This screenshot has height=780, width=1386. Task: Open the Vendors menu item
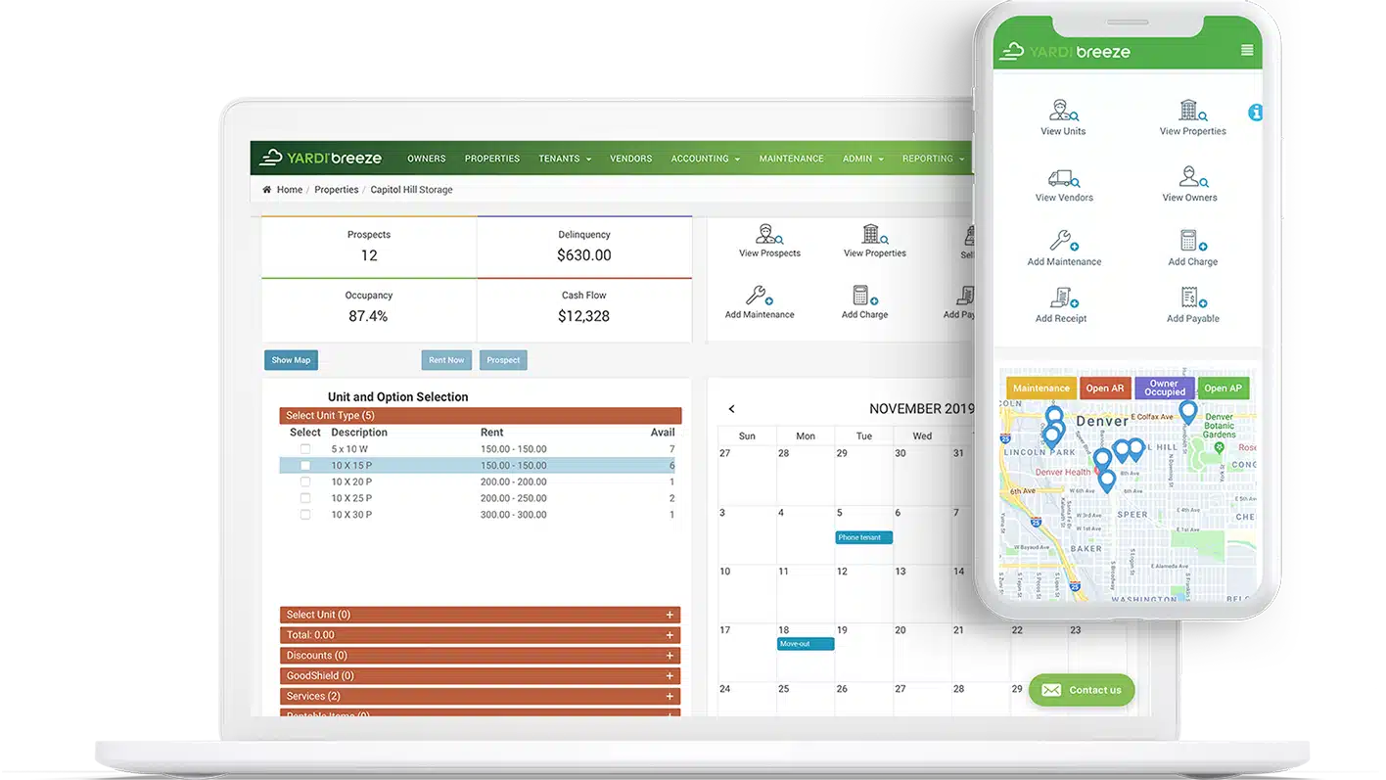click(630, 159)
